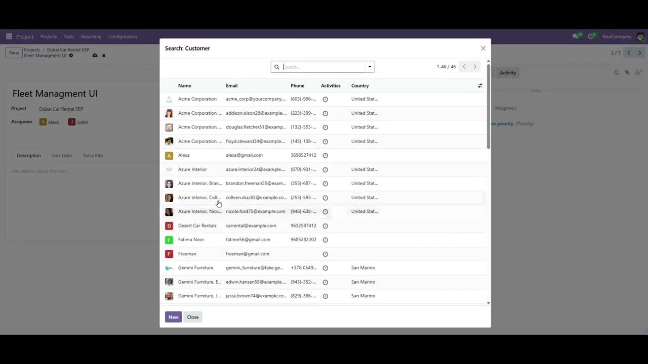Sort by Country column header

360,86
